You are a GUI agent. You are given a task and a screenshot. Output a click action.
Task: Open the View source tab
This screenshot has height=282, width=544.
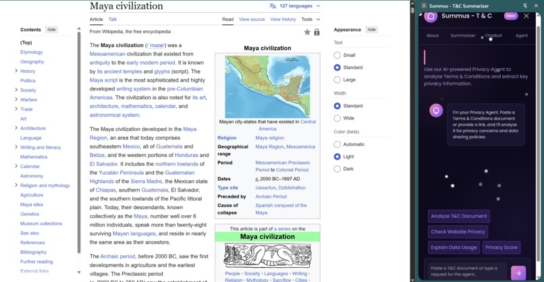click(252, 20)
